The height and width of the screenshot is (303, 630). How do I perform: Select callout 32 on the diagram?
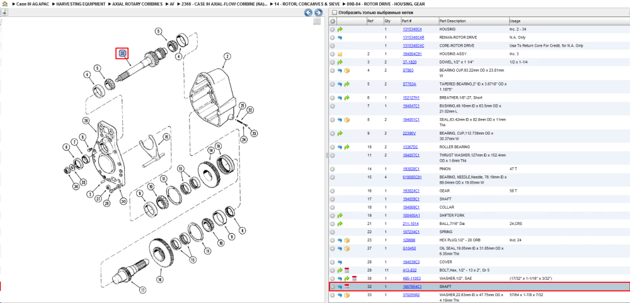122,53
